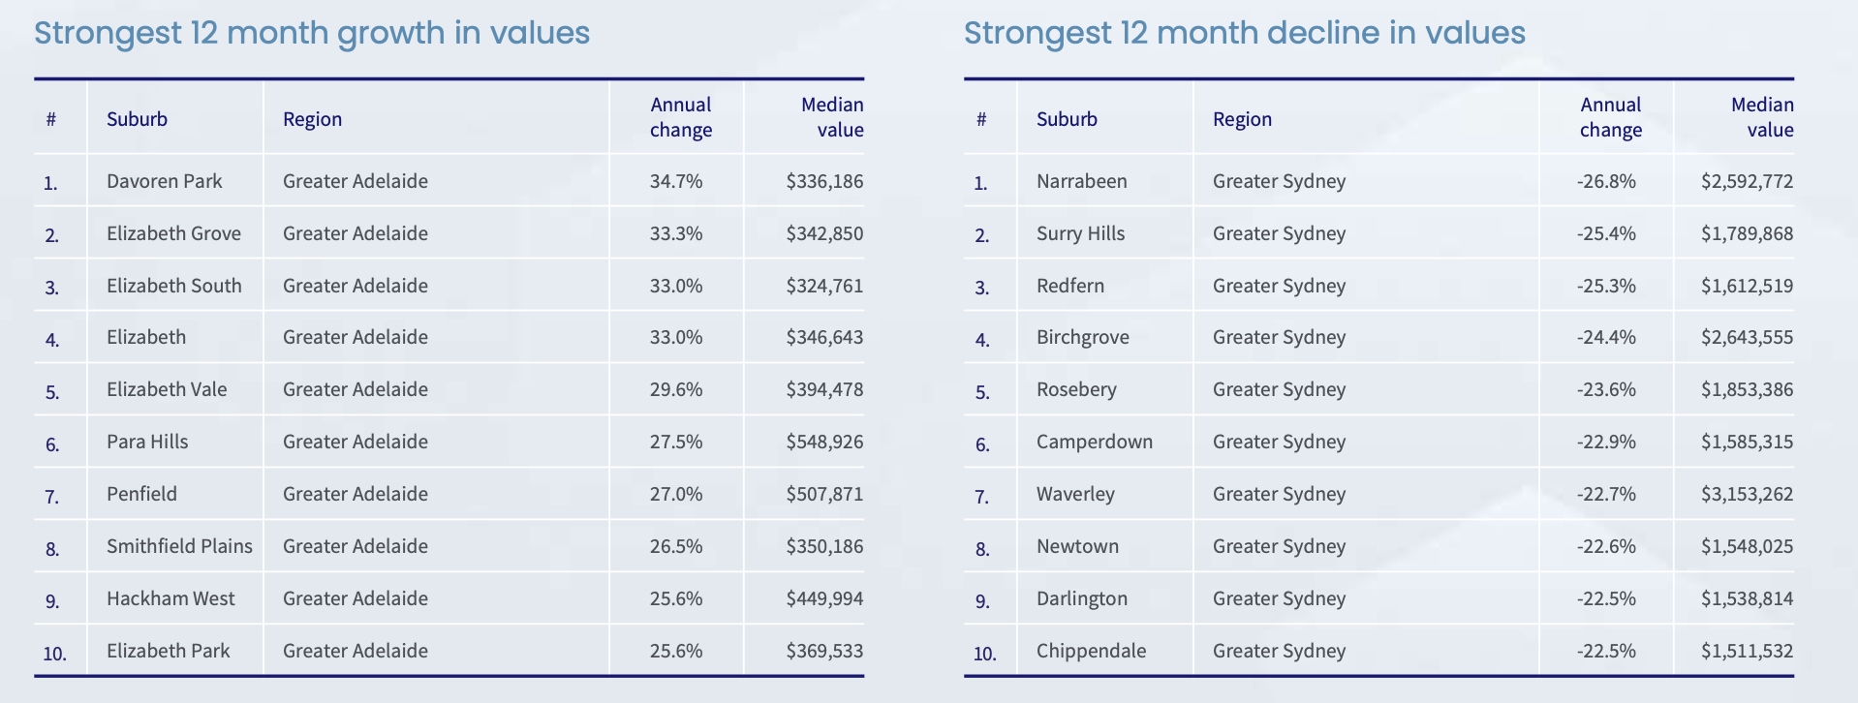This screenshot has width=1858, height=703.
Task: Click Median value header in decline table
Action: pyautogui.click(x=1762, y=117)
